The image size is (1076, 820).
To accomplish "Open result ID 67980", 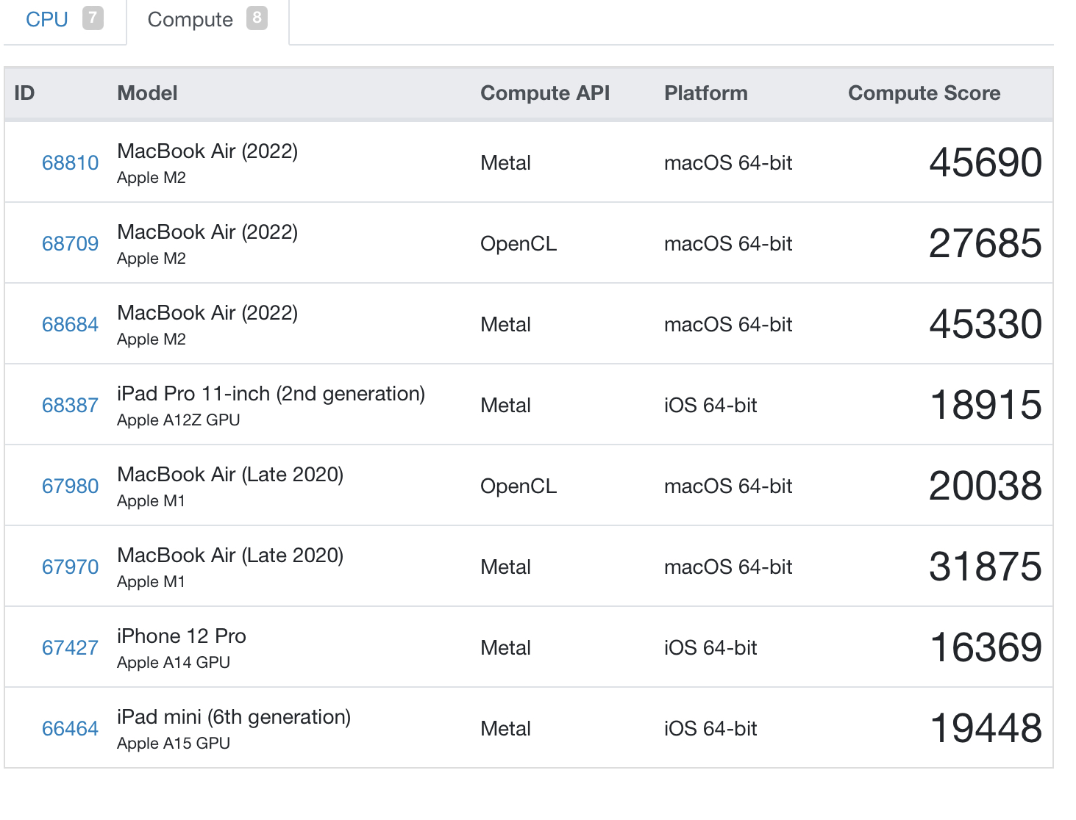I will 70,486.
